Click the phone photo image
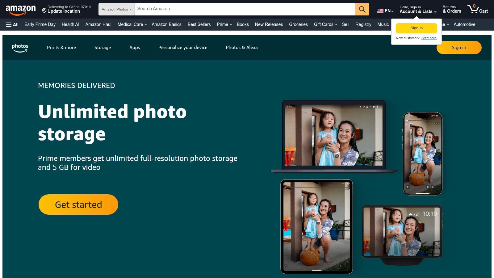Viewport: 494px width, 278px height. pyautogui.click(x=423, y=154)
